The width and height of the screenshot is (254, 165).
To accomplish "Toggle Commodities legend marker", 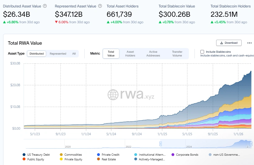I will point(61,154).
